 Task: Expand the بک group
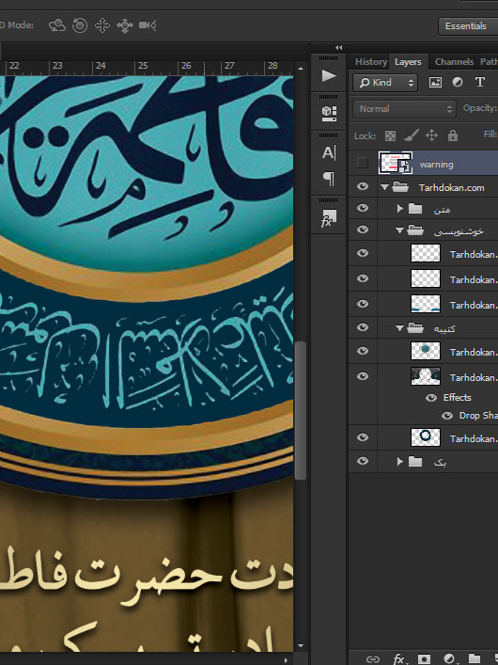click(399, 462)
